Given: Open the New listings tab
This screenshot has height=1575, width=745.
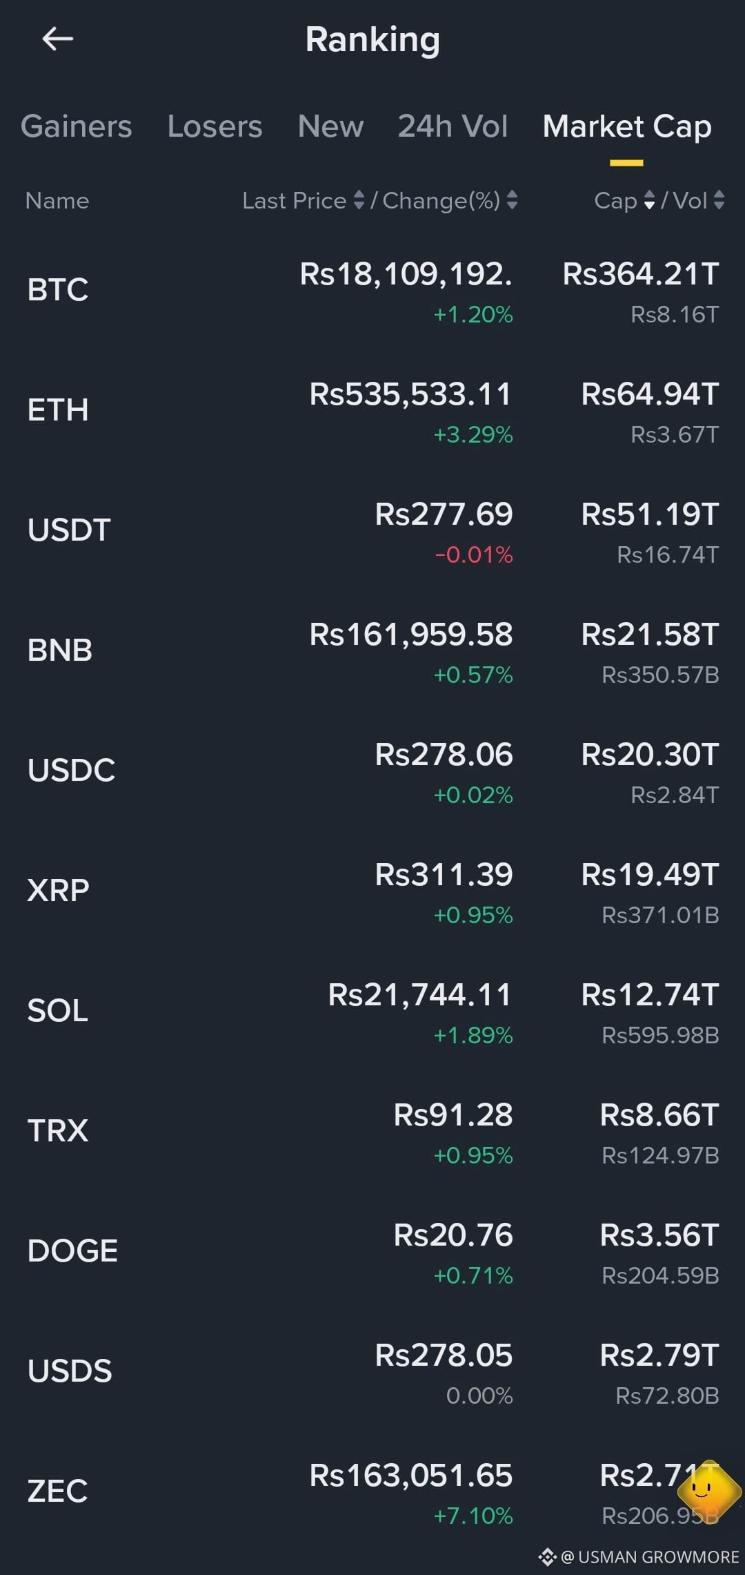Looking at the screenshot, I should point(330,126).
